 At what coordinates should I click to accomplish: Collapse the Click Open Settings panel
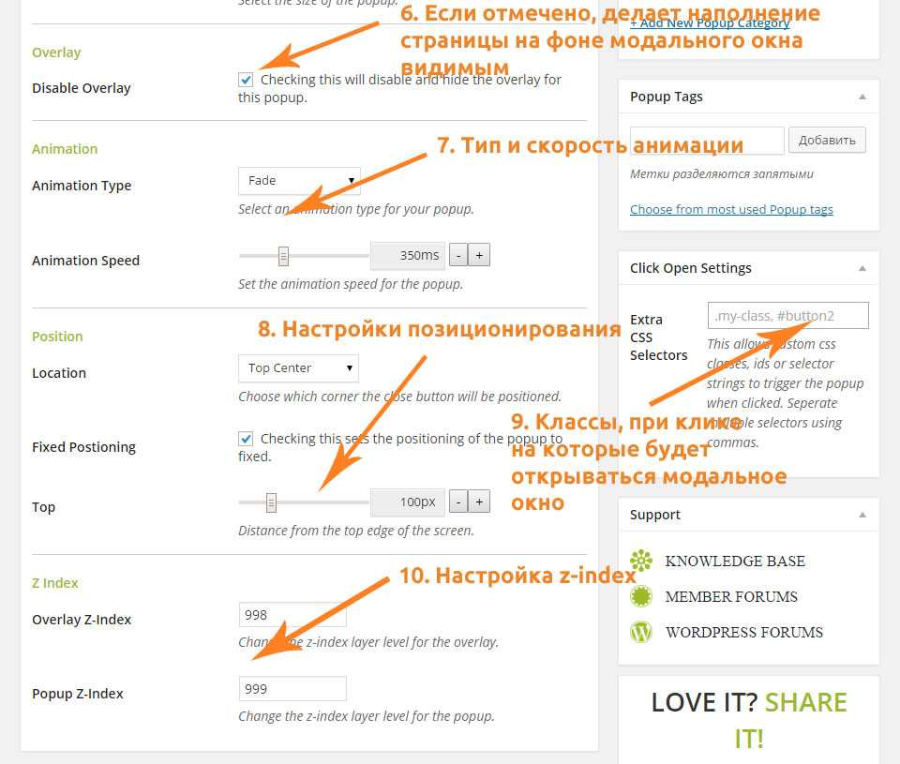pos(862,268)
